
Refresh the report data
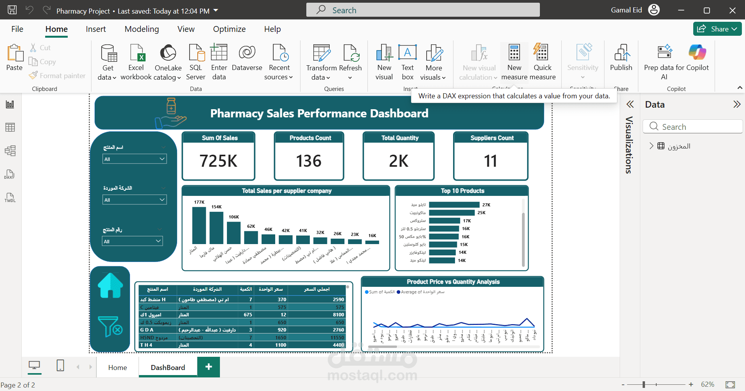(350, 62)
